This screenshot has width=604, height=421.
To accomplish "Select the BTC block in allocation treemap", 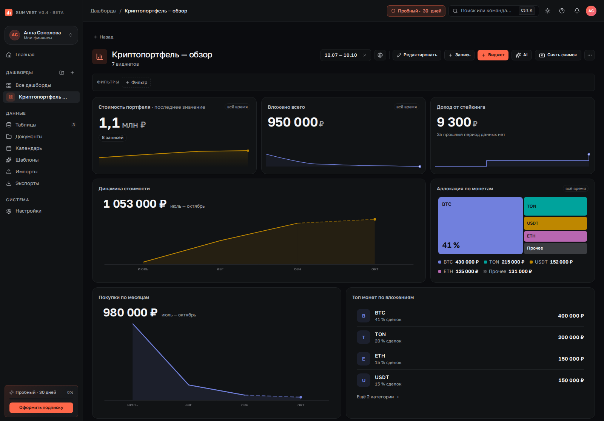I will point(480,225).
